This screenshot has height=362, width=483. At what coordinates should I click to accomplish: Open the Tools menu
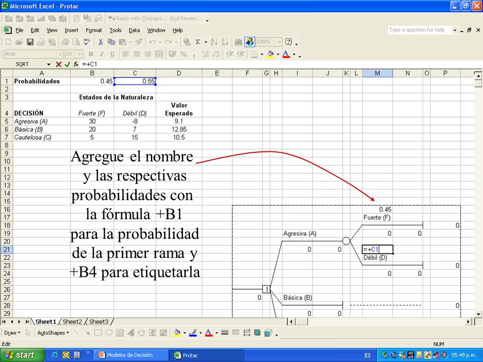(116, 30)
